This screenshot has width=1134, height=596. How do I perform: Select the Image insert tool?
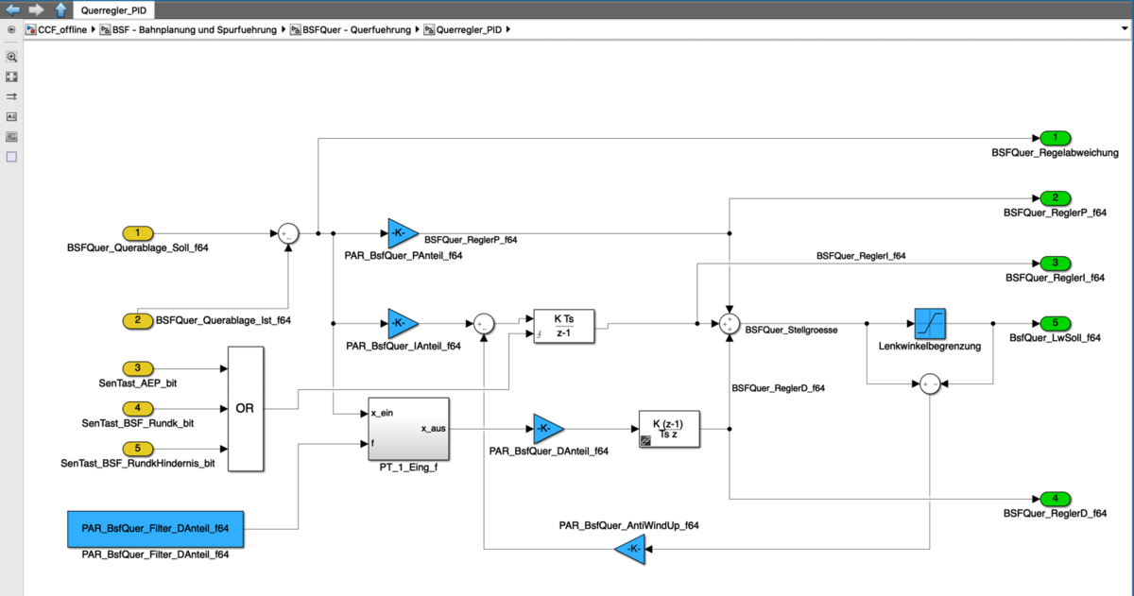click(12, 137)
